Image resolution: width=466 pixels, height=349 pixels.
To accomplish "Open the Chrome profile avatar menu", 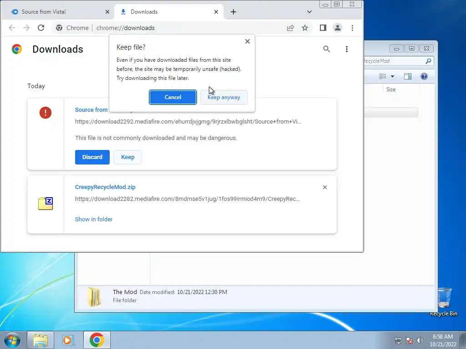I will point(338,28).
